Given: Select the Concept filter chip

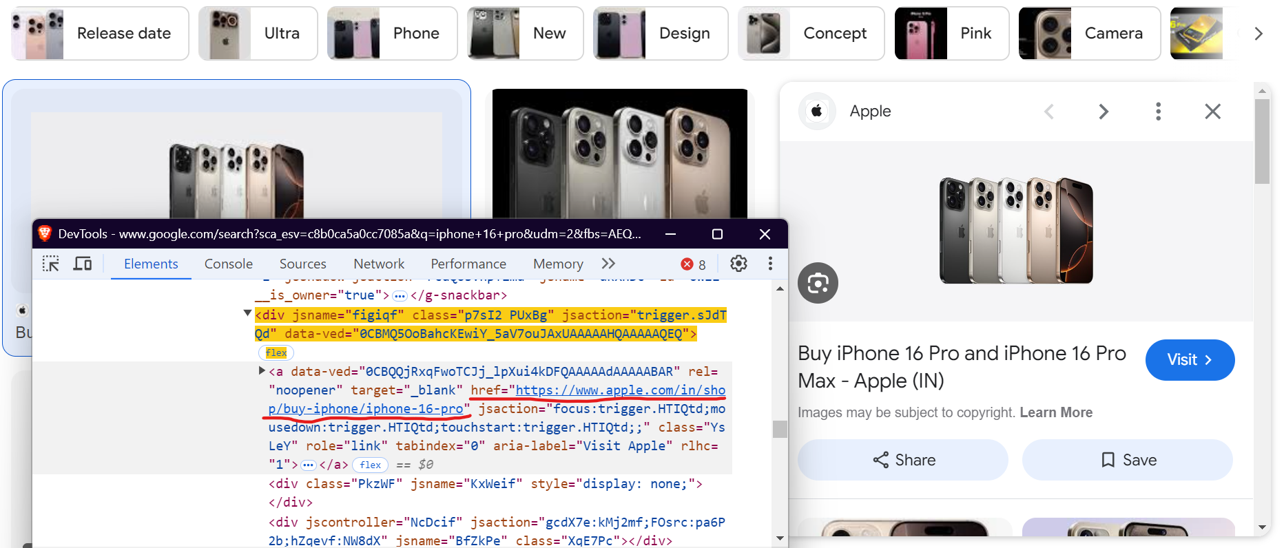Looking at the screenshot, I should [811, 33].
